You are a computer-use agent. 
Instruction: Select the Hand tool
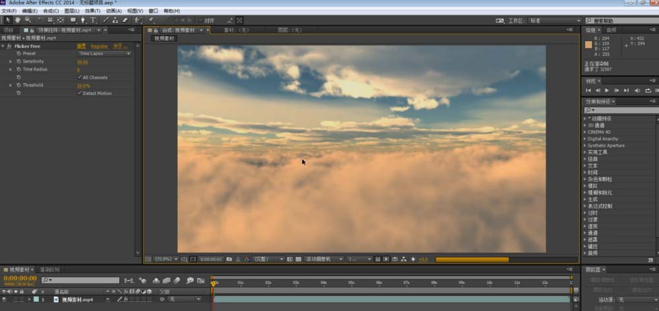coord(18,20)
